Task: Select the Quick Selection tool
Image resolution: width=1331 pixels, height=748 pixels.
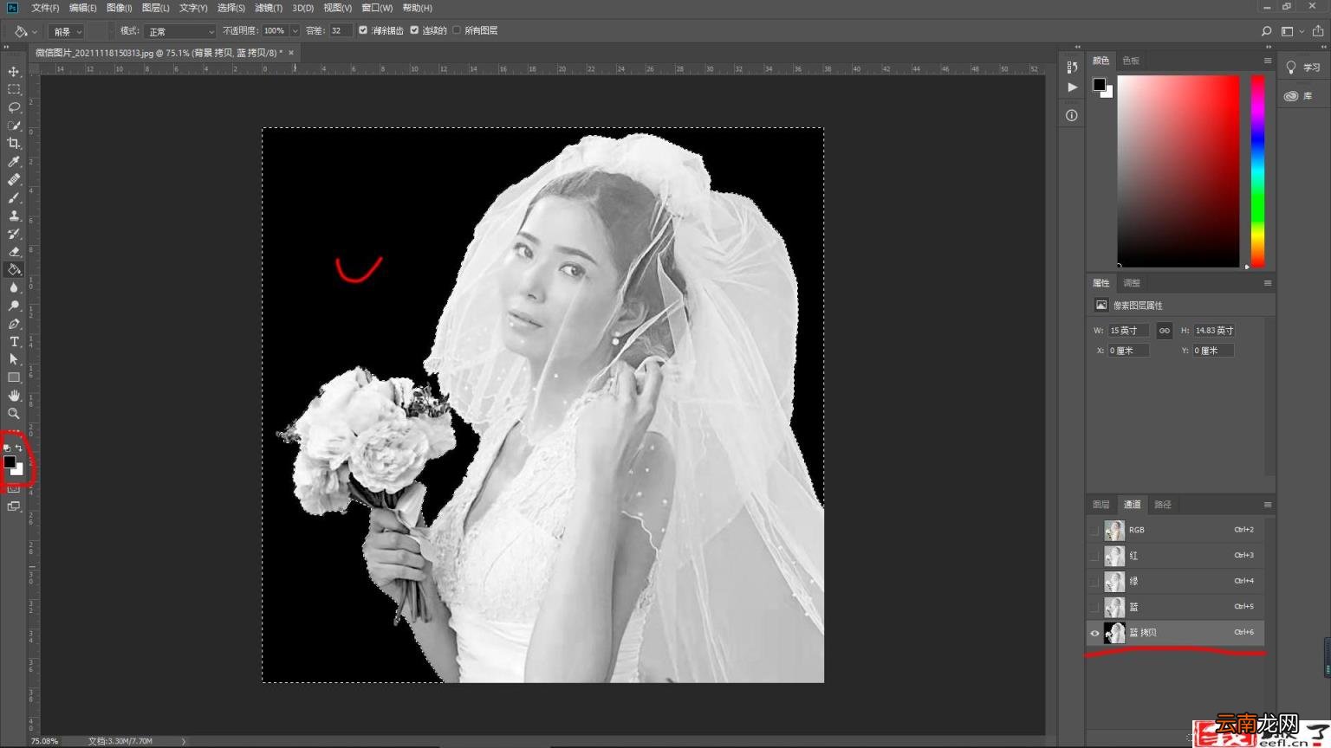Action: [14, 126]
